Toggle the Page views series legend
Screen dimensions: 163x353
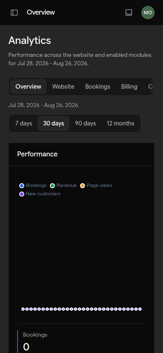[96, 186]
